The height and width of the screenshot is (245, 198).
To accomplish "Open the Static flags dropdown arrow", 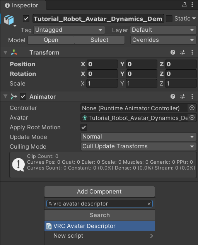I will pyautogui.click(x=194, y=19).
